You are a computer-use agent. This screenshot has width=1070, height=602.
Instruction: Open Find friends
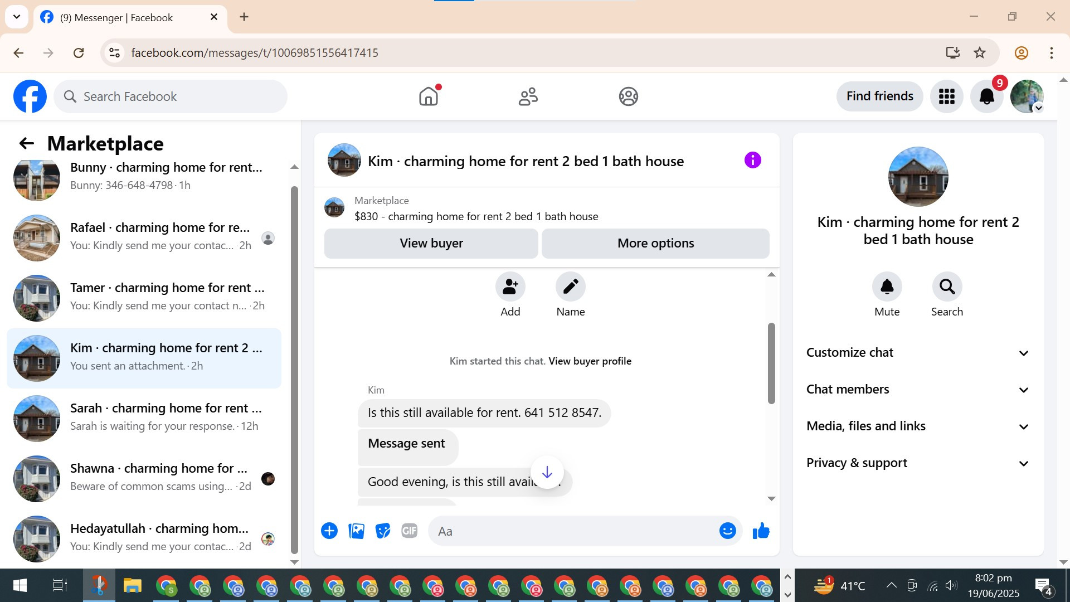point(879,96)
